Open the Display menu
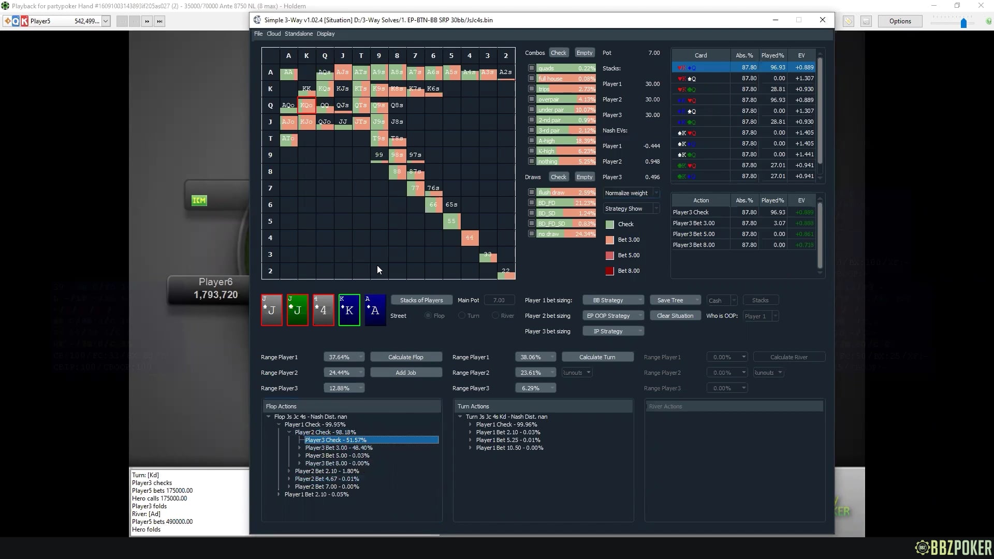 point(325,34)
